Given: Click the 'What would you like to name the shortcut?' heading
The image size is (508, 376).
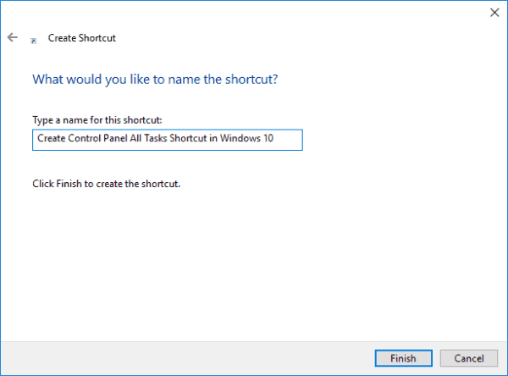Looking at the screenshot, I should pos(155,80).
